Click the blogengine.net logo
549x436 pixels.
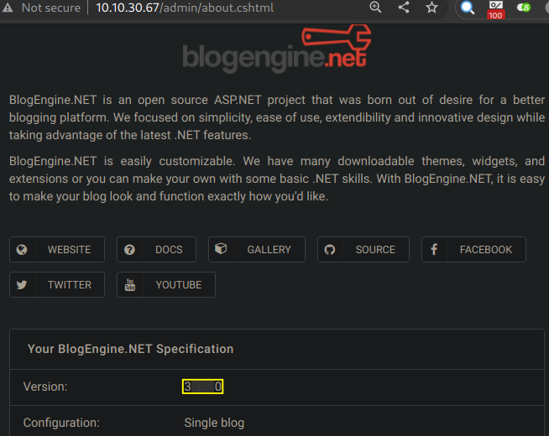click(x=277, y=49)
